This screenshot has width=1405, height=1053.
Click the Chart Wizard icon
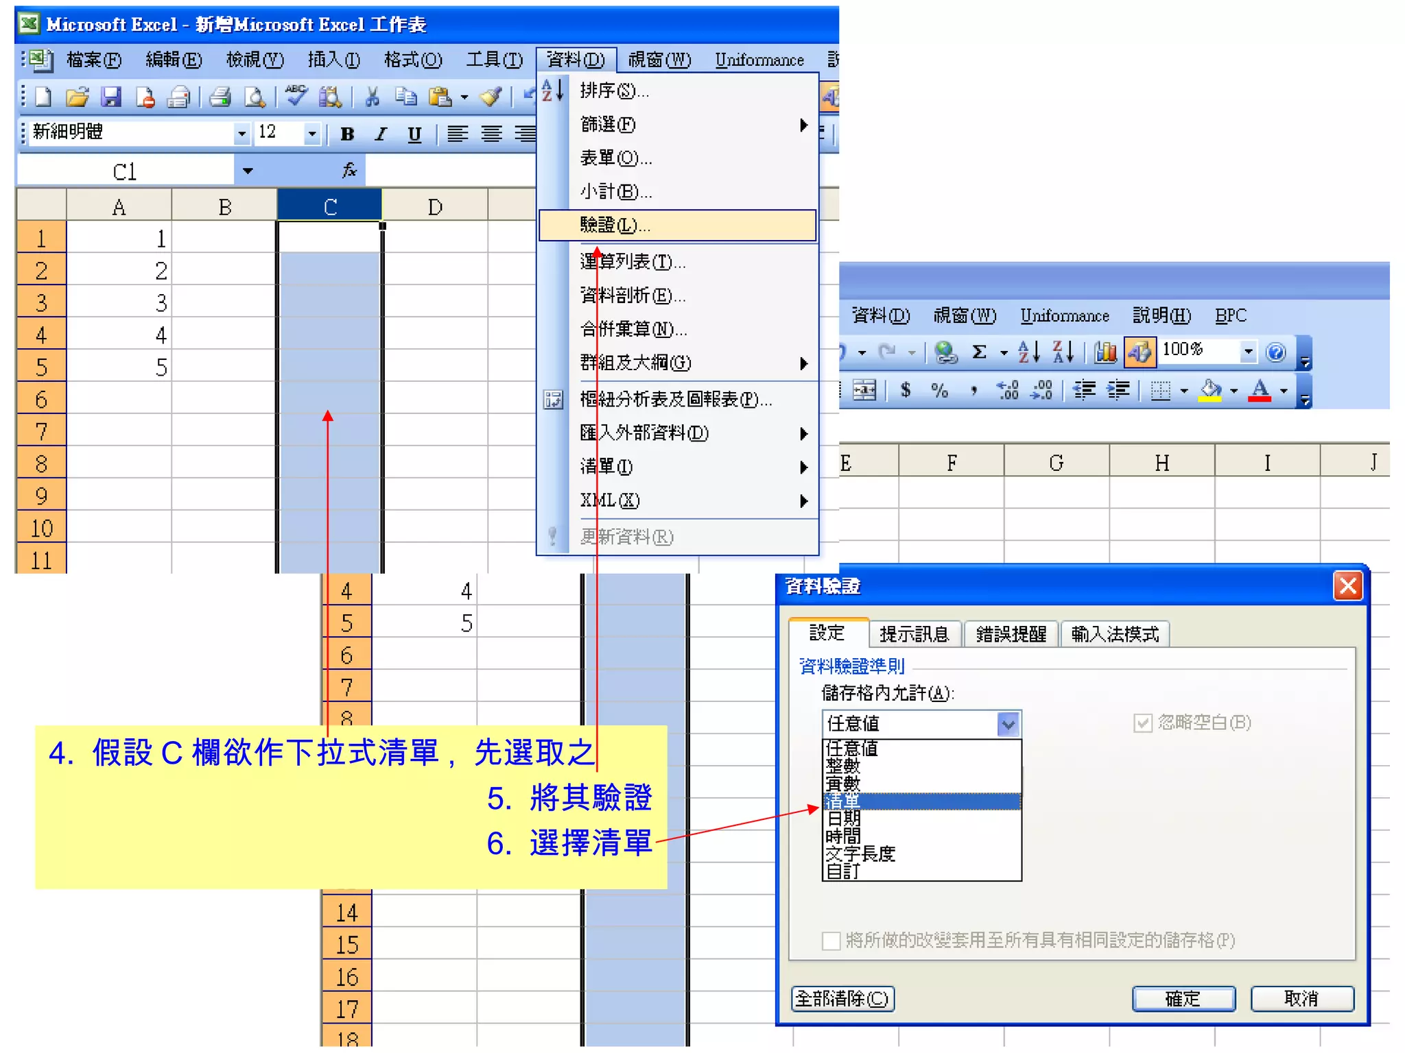coord(1105,352)
